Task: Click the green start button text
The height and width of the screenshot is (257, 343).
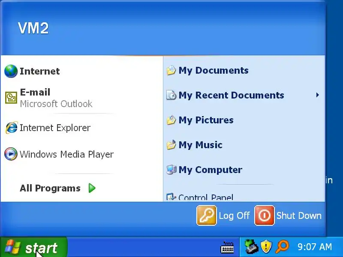Action: [41, 248]
